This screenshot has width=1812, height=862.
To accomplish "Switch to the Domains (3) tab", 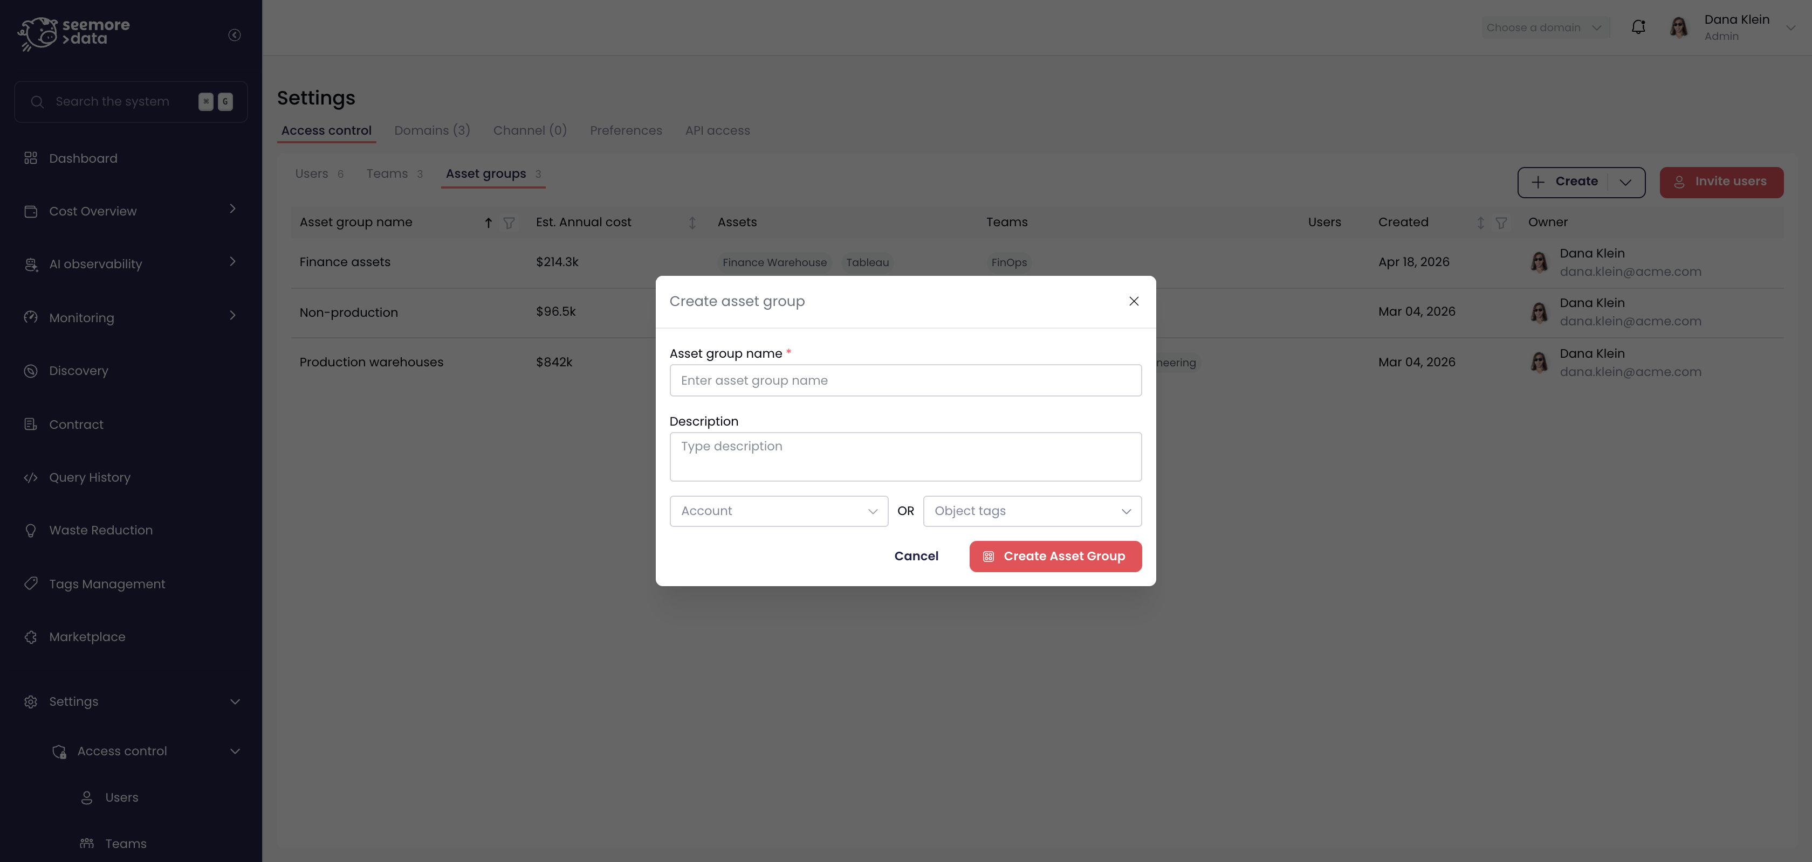I will pos(432,130).
